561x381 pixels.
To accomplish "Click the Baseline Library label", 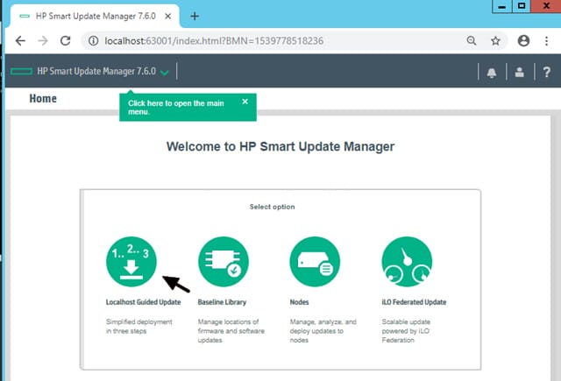I will pyautogui.click(x=222, y=302).
